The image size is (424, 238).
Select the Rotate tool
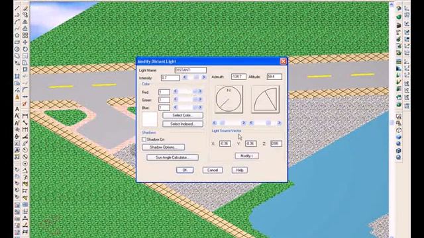pyautogui.click(x=25, y=49)
